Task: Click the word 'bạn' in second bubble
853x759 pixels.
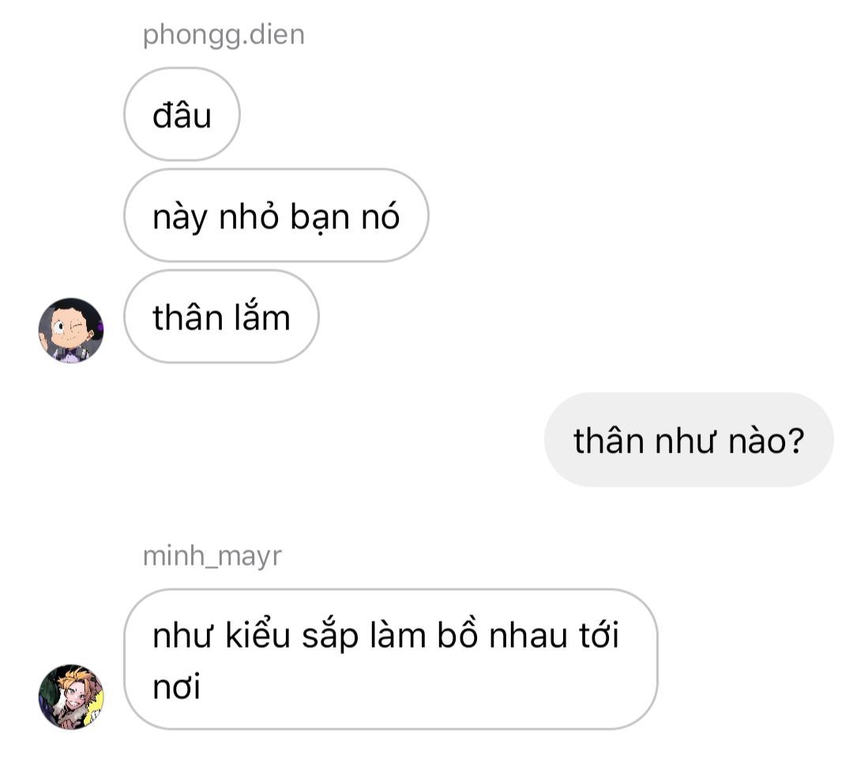Action: click(319, 218)
